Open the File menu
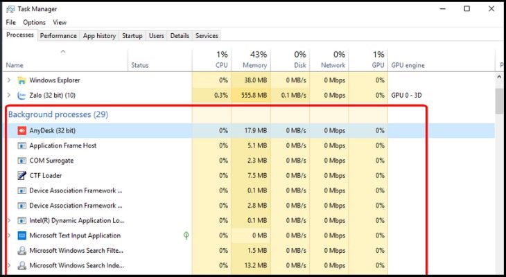Viewport: 506px width, 277px height. click(x=10, y=22)
